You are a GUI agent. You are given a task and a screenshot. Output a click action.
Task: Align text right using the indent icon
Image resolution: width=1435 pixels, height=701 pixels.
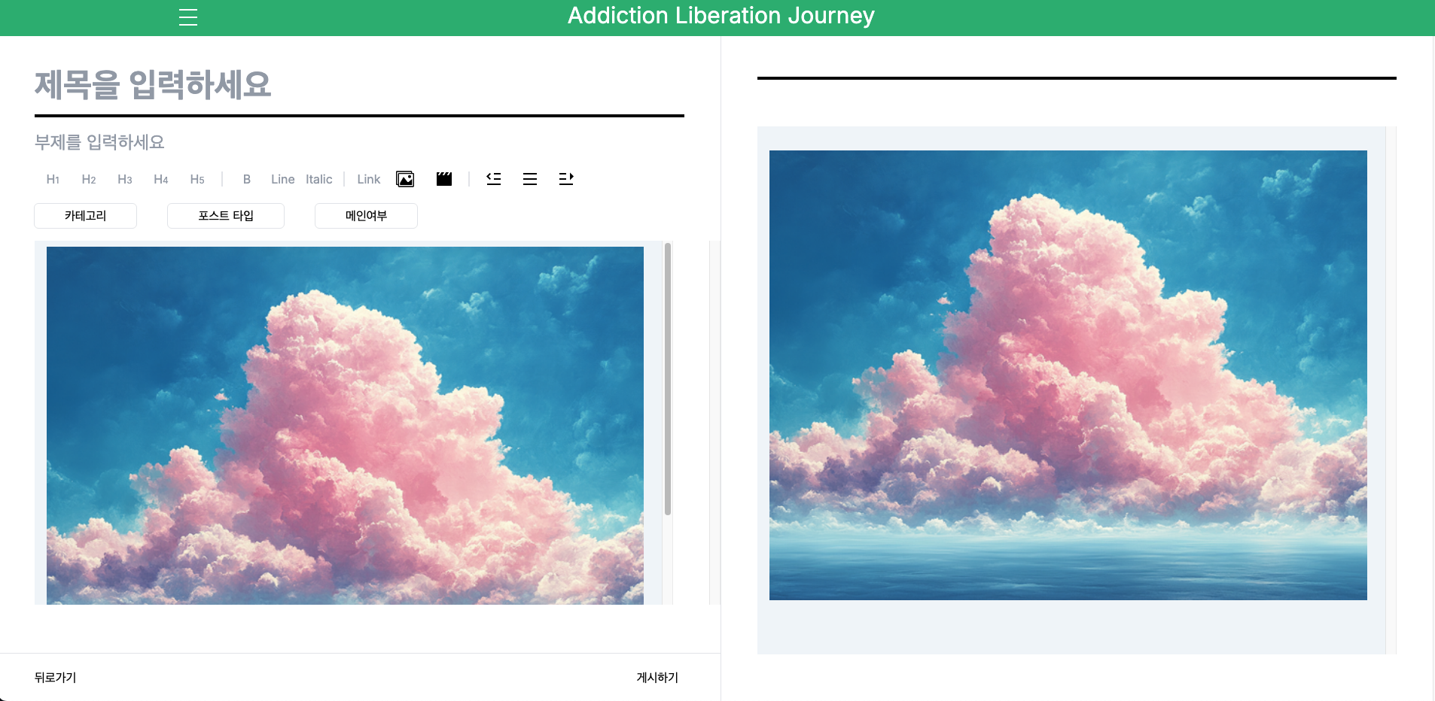[x=566, y=179]
